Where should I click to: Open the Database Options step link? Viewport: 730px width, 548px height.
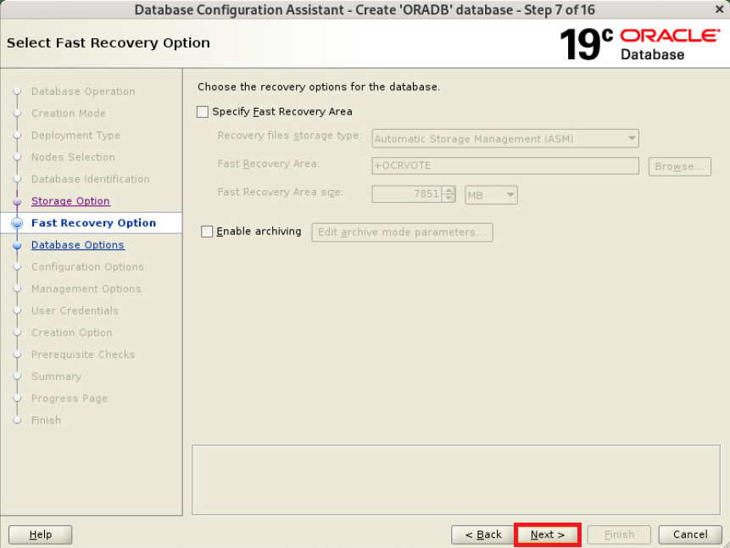[x=78, y=244]
